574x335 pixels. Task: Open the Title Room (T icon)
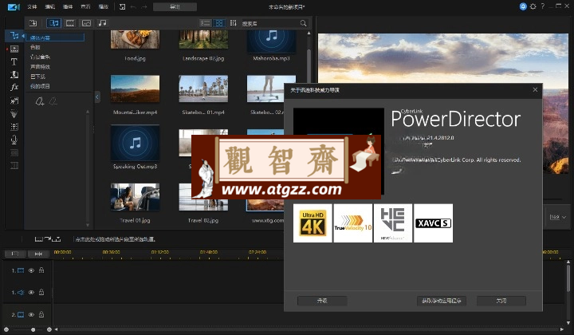click(14, 61)
